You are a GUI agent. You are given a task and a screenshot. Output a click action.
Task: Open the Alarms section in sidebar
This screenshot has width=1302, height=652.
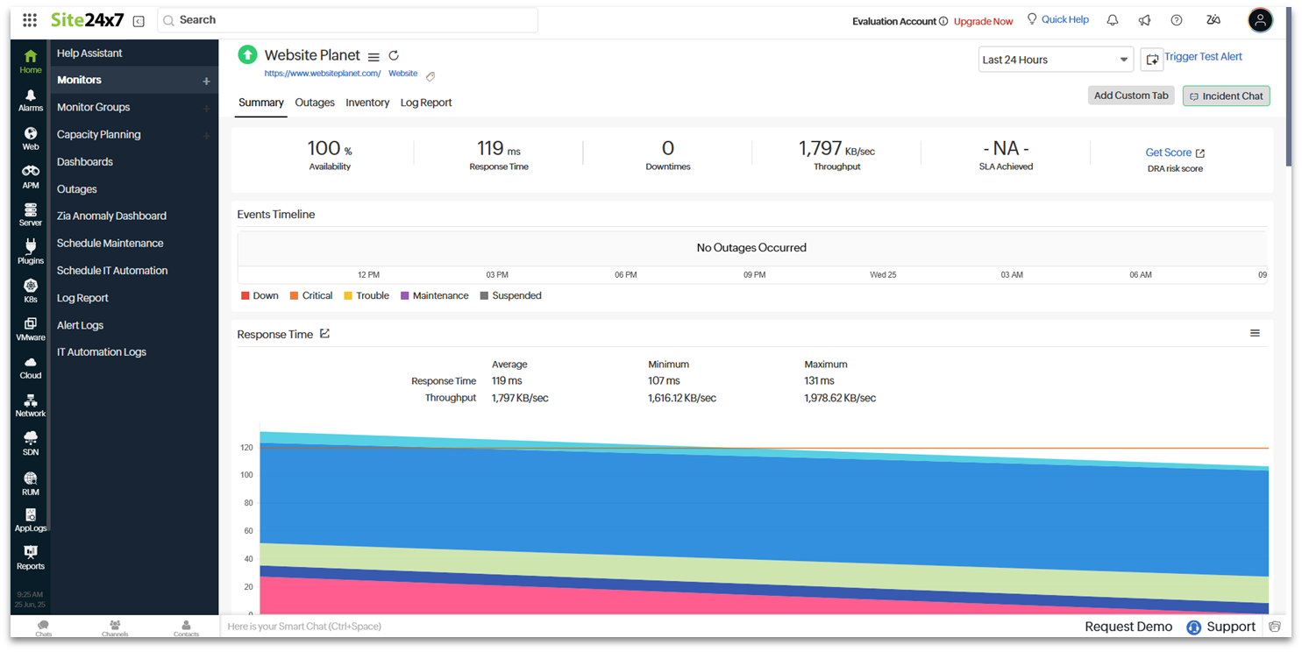tap(30, 100)
